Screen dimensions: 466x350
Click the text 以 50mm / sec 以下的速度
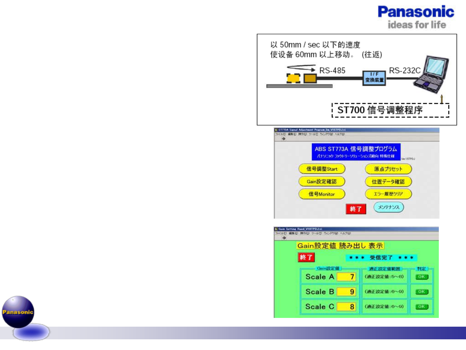tap(315, 45)
